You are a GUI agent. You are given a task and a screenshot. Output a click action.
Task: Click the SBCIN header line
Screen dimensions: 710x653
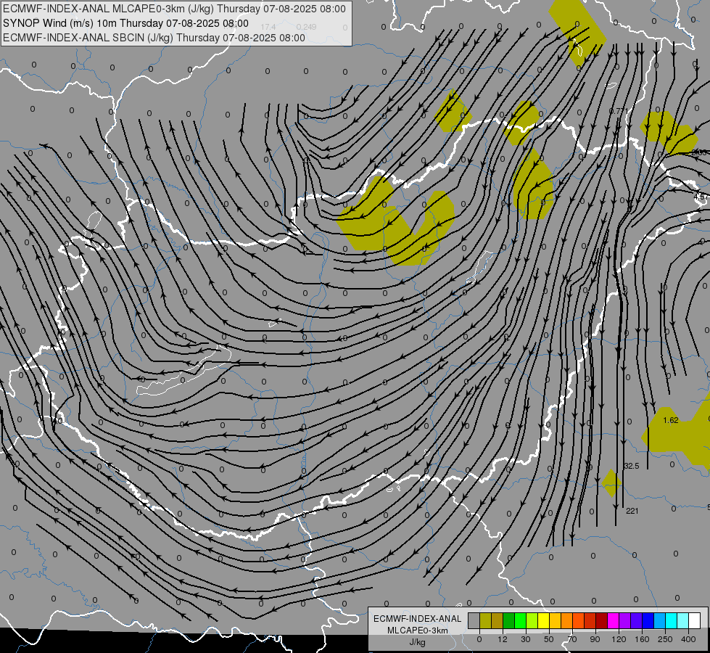click(154, 38)
